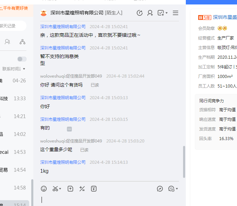Open the three-line menu in chat header
The image size is (237, 206).
point(176,13)
